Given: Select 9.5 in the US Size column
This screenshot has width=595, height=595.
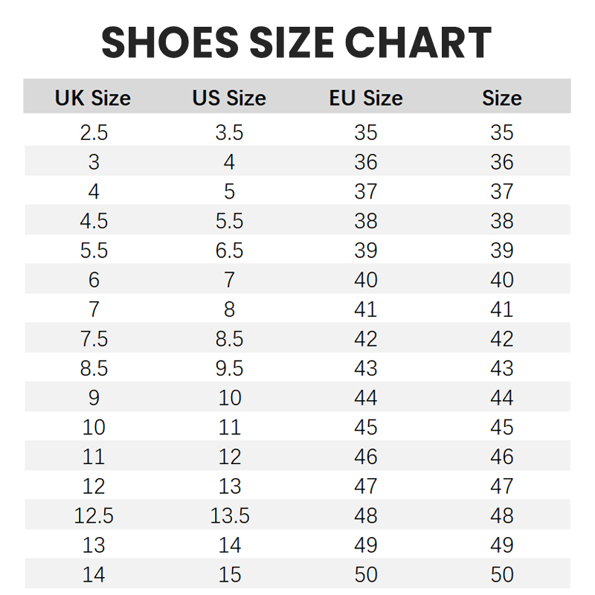Looking at the screenshot, I should click(x=229, y=368).
